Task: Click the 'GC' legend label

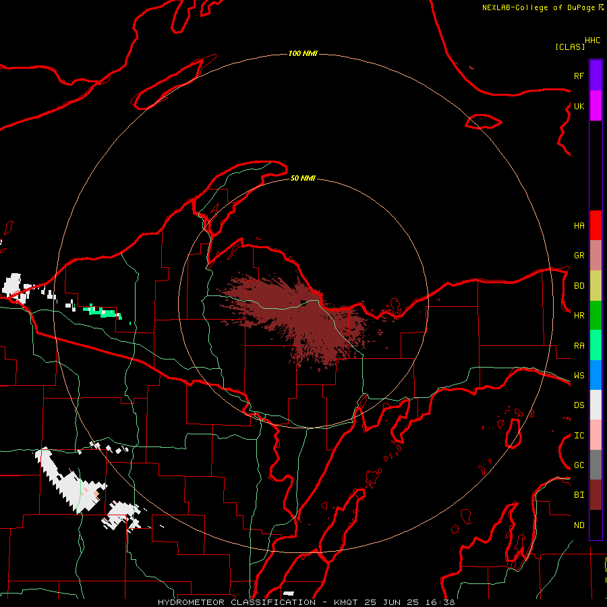Action: tap(579, 465)
